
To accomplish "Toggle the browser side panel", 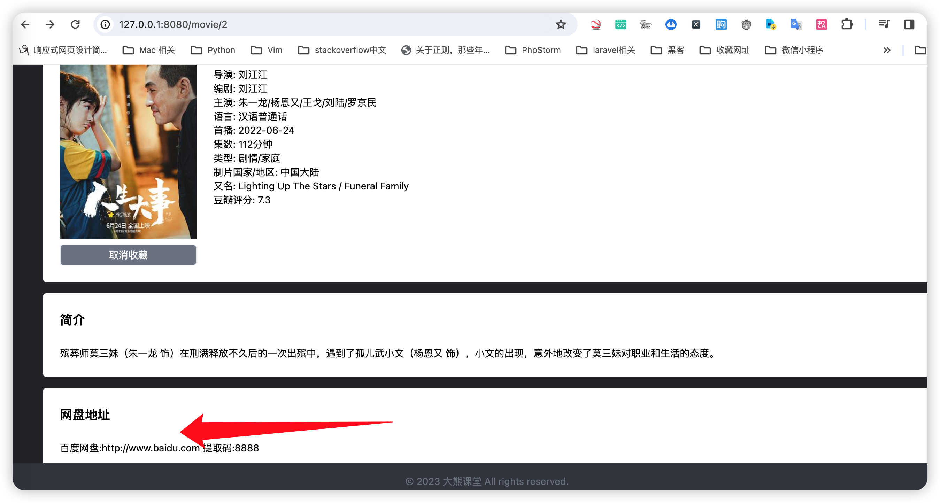I will coord(909,24).
